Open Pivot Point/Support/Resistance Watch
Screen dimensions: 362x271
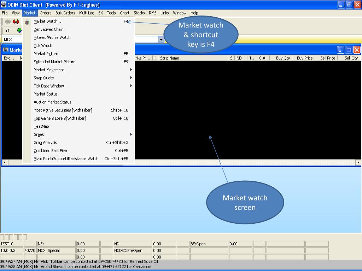click(78, 158)
